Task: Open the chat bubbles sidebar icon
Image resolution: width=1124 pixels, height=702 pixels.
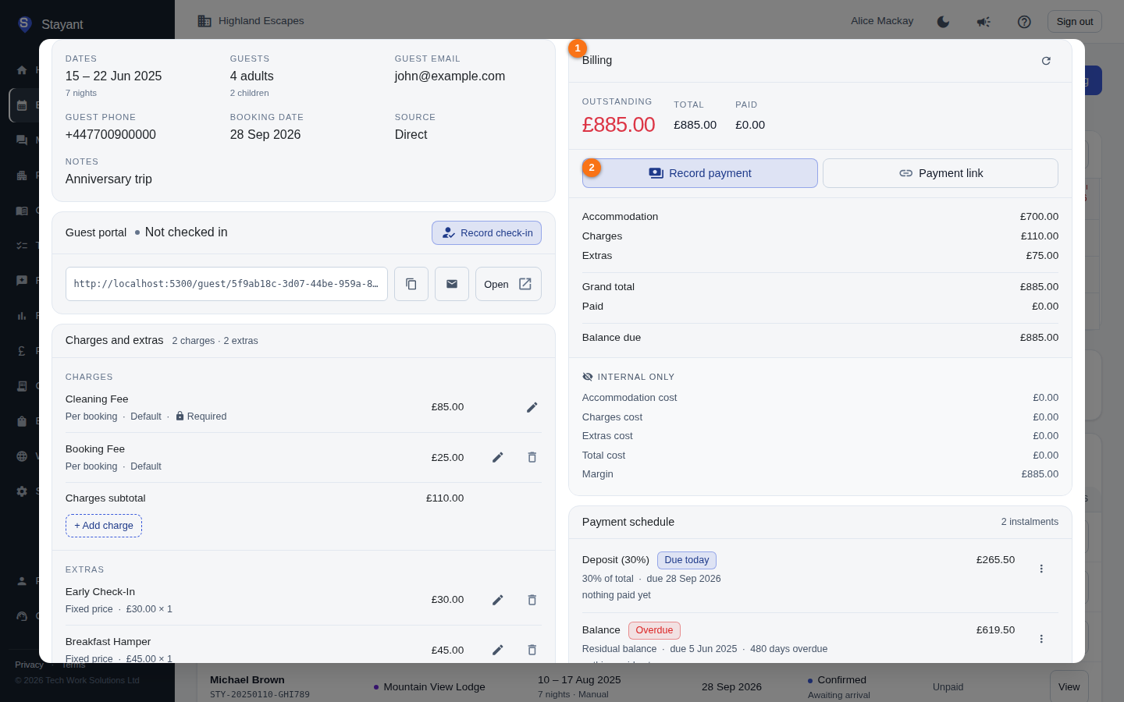Action: point(22,140)
